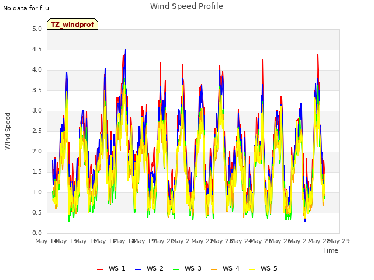The width and height of the screenshot is (374, 280).
Task: Select the WS_5 legend label
Action: [x=269, y=268]
